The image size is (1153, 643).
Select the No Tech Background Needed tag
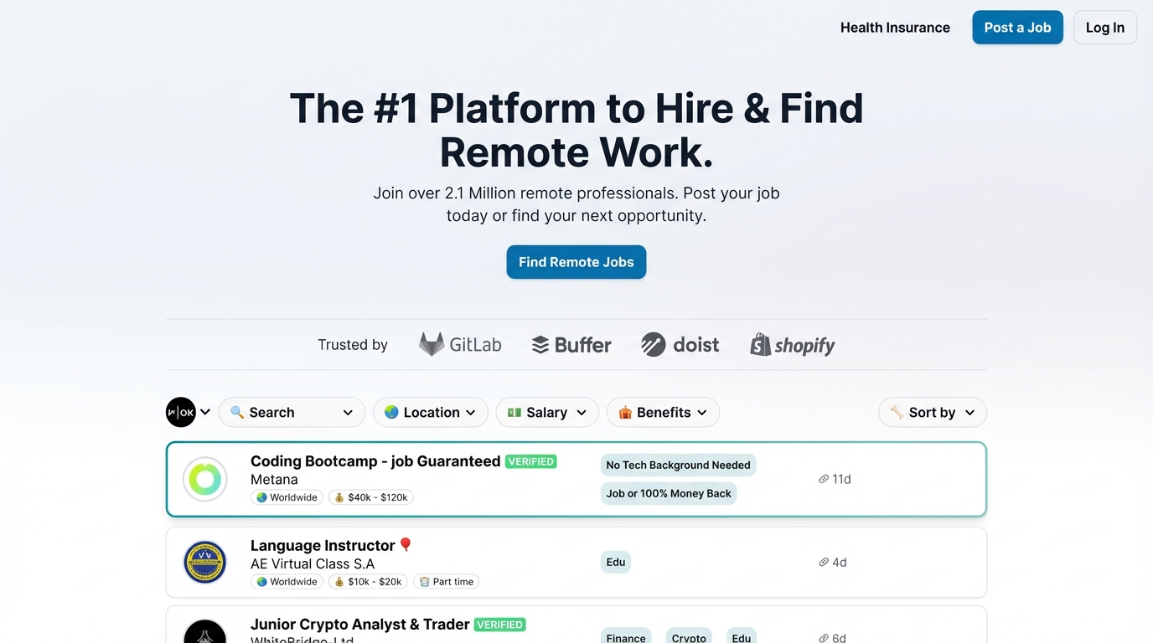coord(678,466)
